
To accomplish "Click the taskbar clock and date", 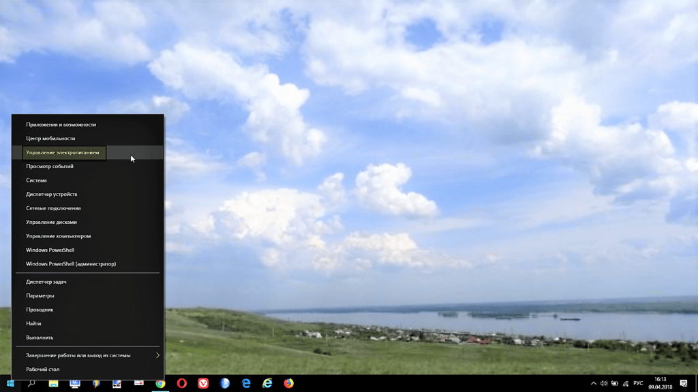I will tap(660, 383).
